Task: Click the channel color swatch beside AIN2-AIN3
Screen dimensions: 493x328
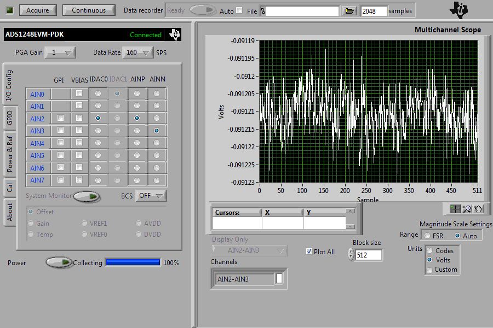Action: [x=279, y=278]
